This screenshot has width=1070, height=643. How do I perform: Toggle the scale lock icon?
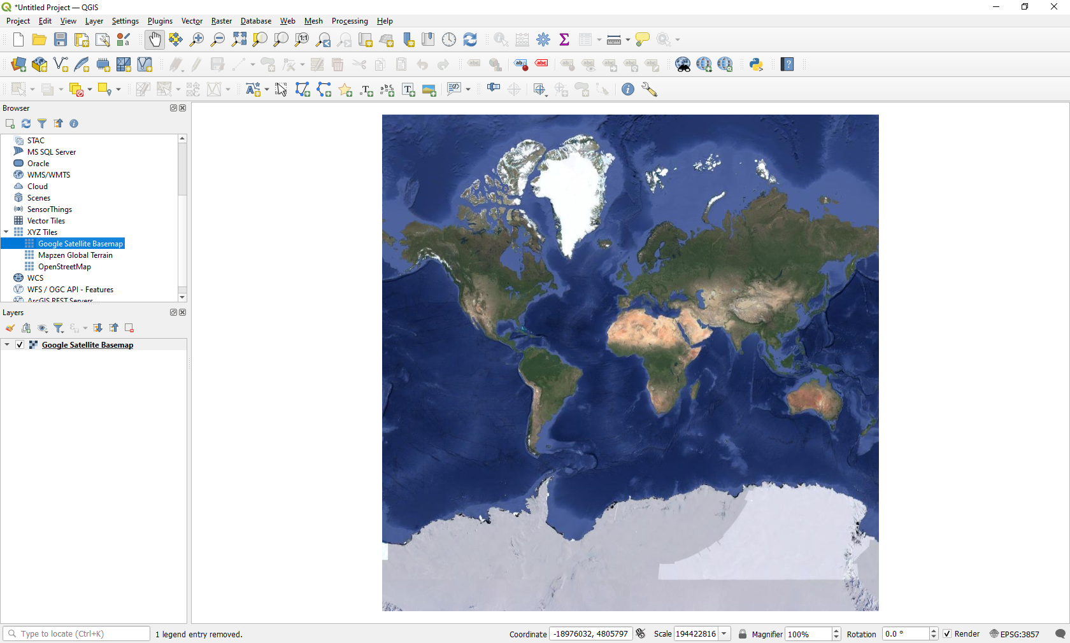pos(742,634)
